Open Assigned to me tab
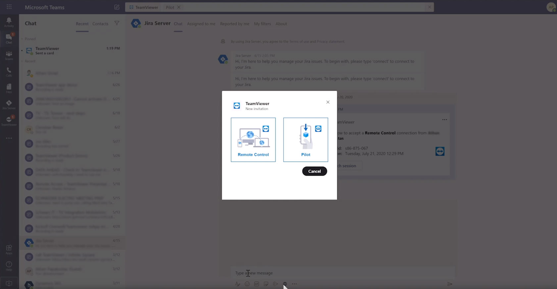Viewport: 557px width, 289px height. click(201, 24)
